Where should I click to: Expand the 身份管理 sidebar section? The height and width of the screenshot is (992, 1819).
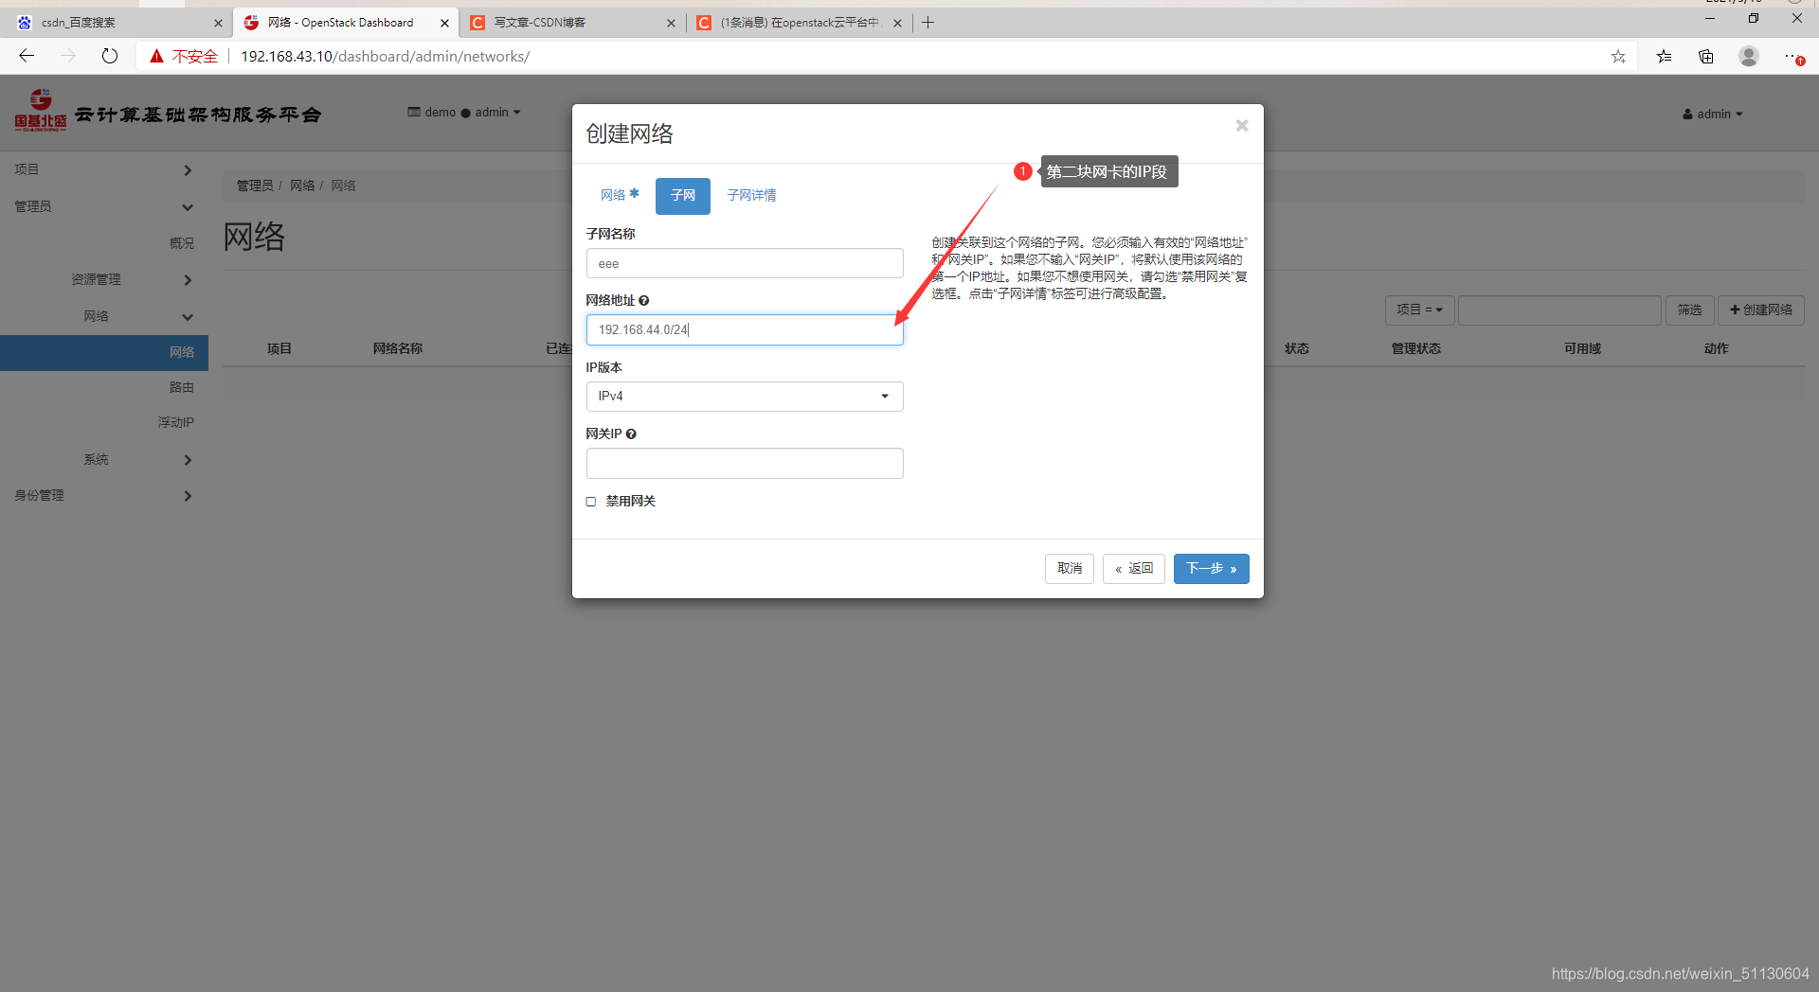point(103,495)
